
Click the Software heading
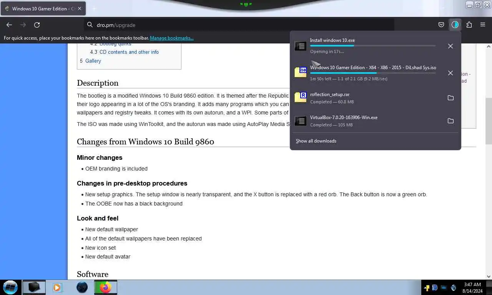[93, 274]
